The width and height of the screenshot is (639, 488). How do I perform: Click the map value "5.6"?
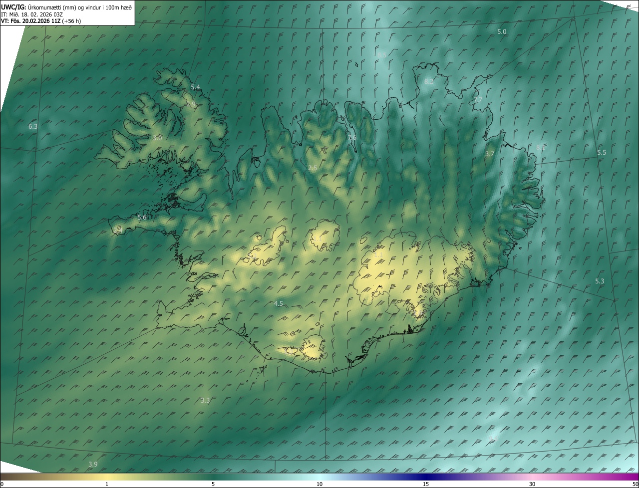142,218
